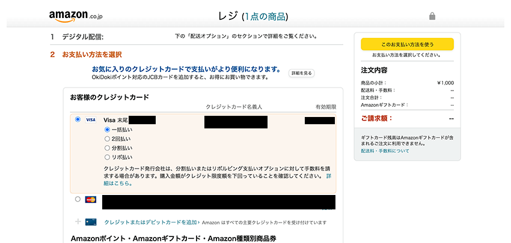Click the Amazonギフトカード summary row label
Screen dimensions: 511x243
pyautogui.click(x=385, y=105)
